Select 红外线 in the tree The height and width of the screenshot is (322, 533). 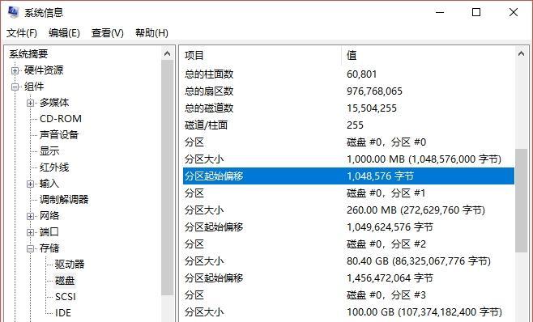click(x=54, y=167)
